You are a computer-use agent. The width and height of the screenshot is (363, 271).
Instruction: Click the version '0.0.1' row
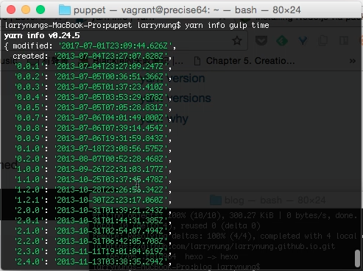click(x=93, y=66)
